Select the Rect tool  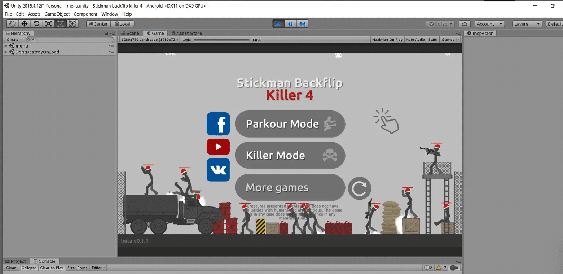(x=61, y=23)
